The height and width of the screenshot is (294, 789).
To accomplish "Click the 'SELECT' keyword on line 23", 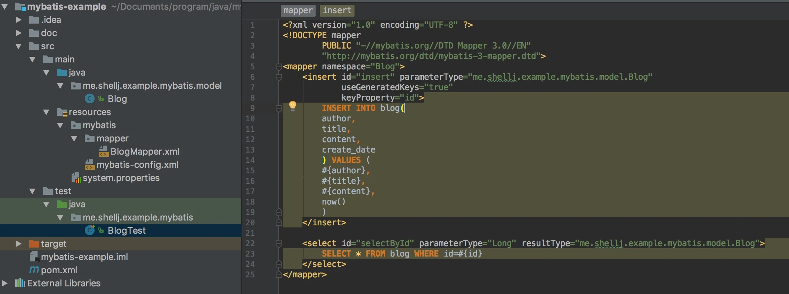I will 336,254.
